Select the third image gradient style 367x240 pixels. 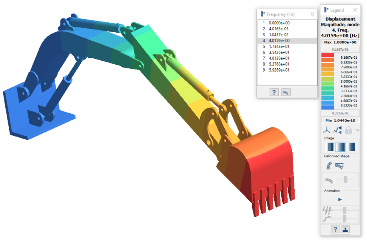pos(351,147)
